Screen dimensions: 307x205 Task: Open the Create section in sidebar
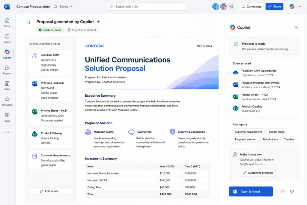tap(7, 39)
